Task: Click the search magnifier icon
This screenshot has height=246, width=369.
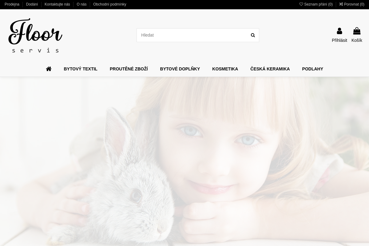Action: tap(253, 35)
